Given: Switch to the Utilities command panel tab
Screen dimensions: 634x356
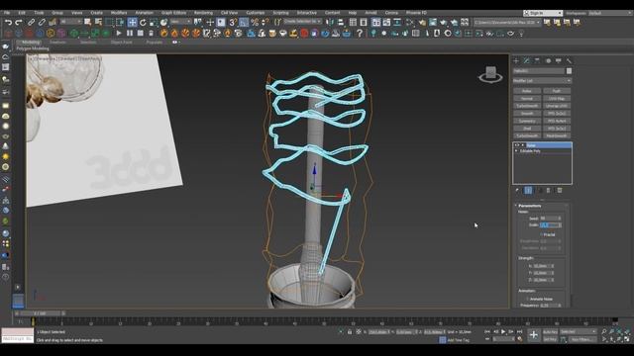Looking at the screenshot, I should [x=569, y=60].
